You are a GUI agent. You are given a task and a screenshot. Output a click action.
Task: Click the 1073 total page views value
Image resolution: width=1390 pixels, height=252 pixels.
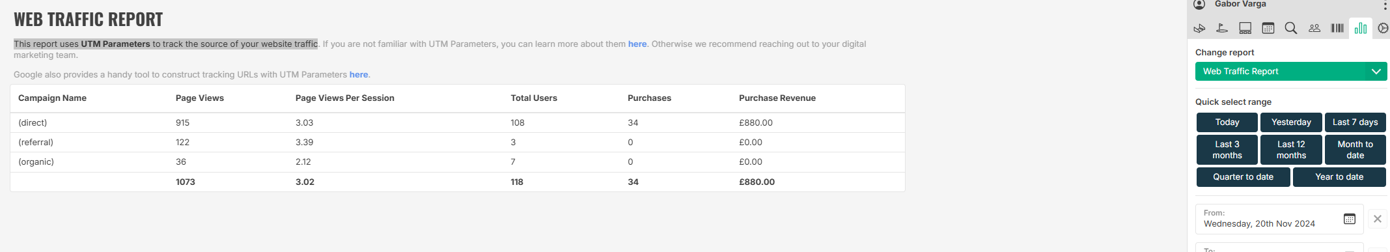[186, 182]
